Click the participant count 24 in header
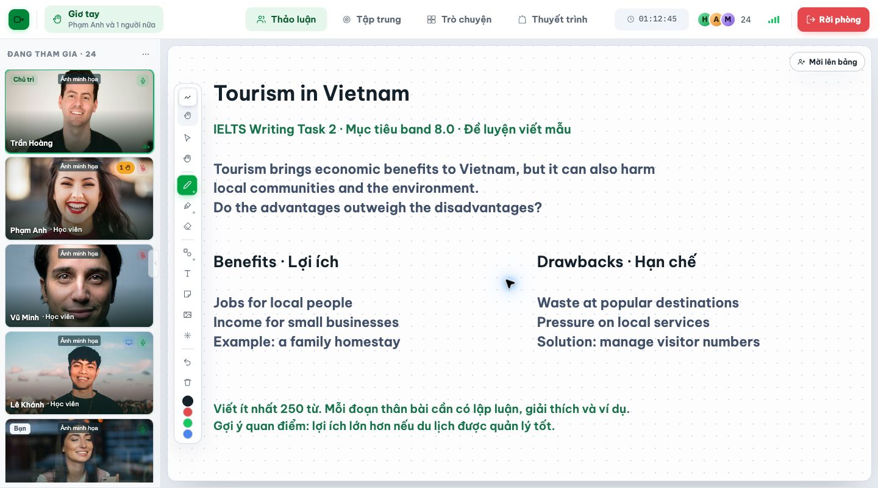 coord(746,20)
